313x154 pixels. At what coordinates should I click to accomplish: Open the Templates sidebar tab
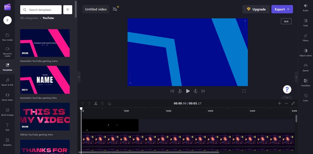(x=7, y=67)
